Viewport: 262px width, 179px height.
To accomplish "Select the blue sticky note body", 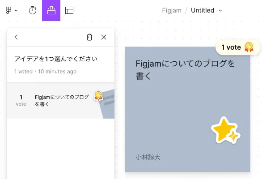I will click(188, 109).
